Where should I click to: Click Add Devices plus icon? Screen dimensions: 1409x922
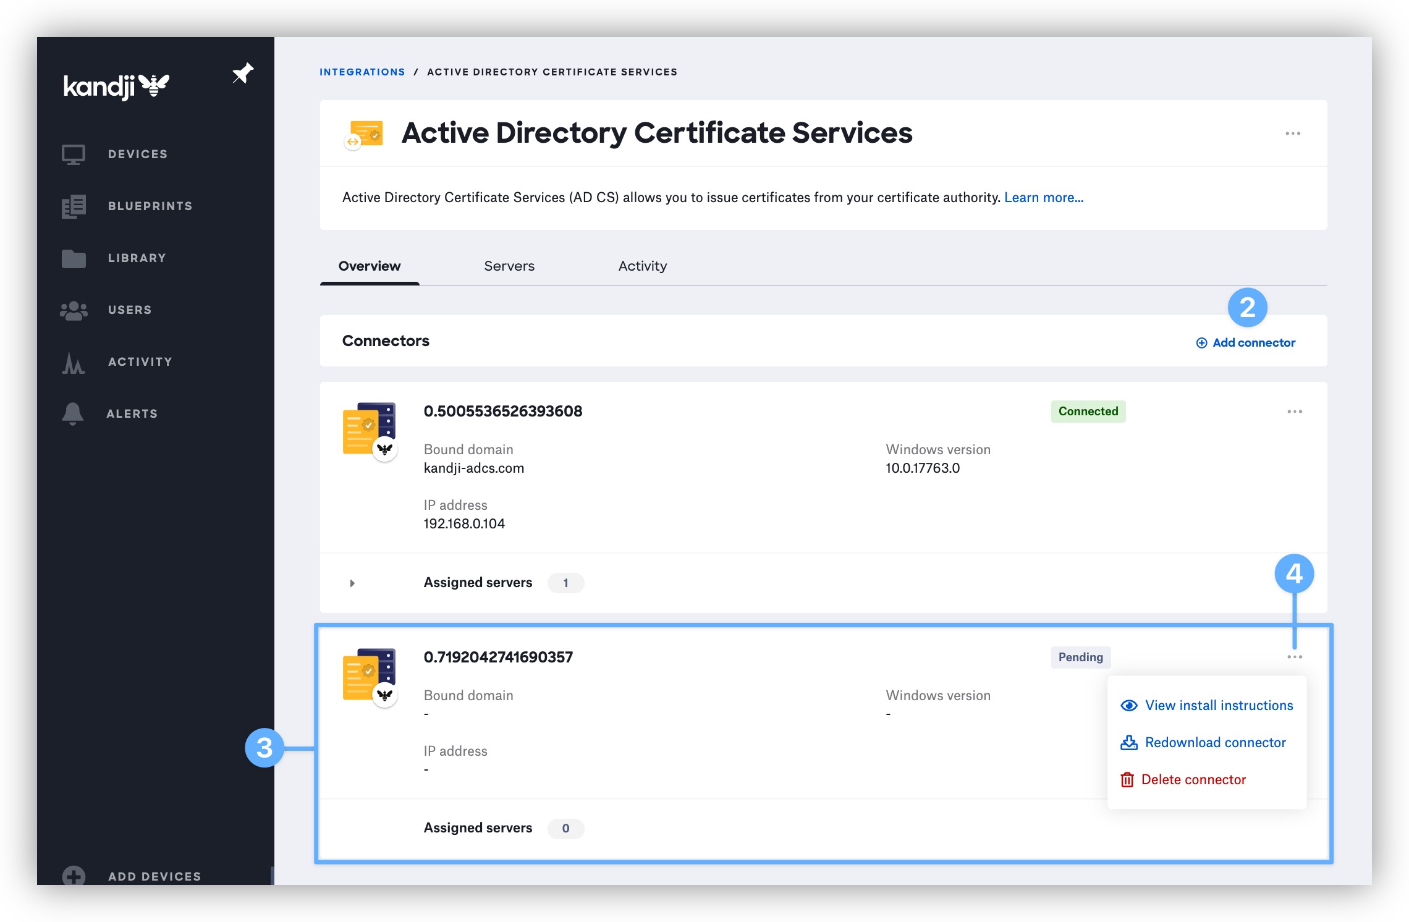pos(74,876)
